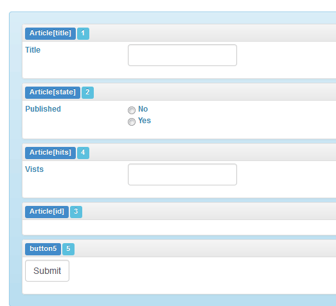Click the Published label
The width and height of the screenshot is (336, 306).
click(x=43, y=109)
